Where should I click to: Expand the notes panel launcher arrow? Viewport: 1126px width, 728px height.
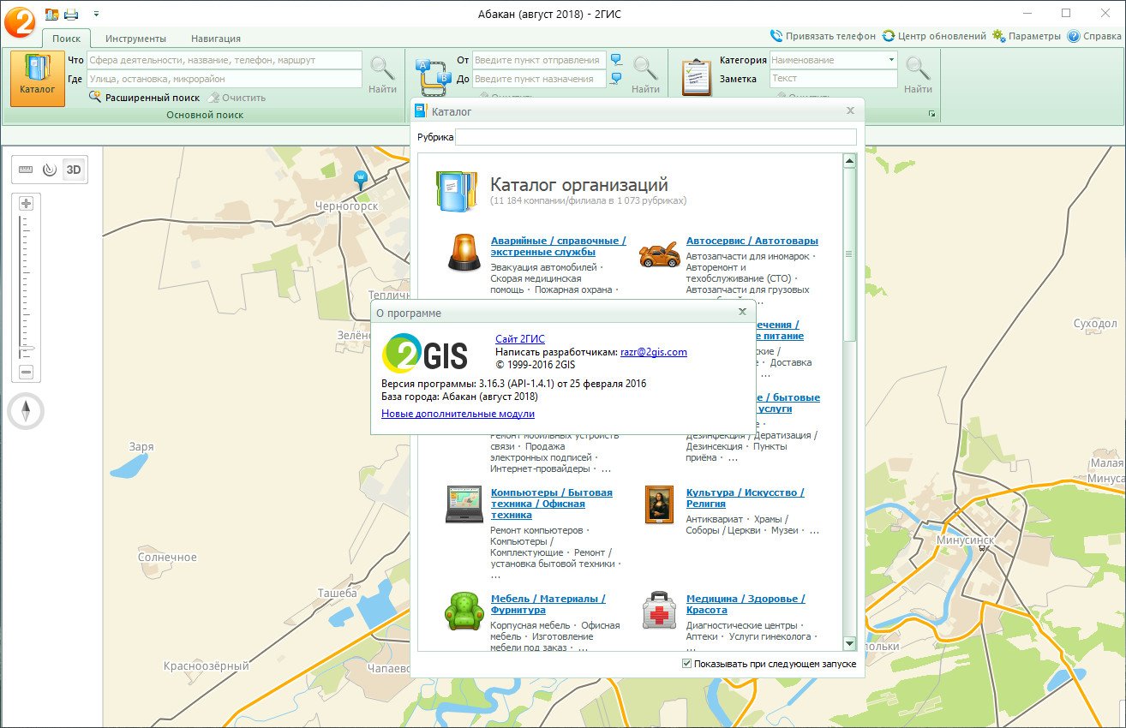(931, 114)
